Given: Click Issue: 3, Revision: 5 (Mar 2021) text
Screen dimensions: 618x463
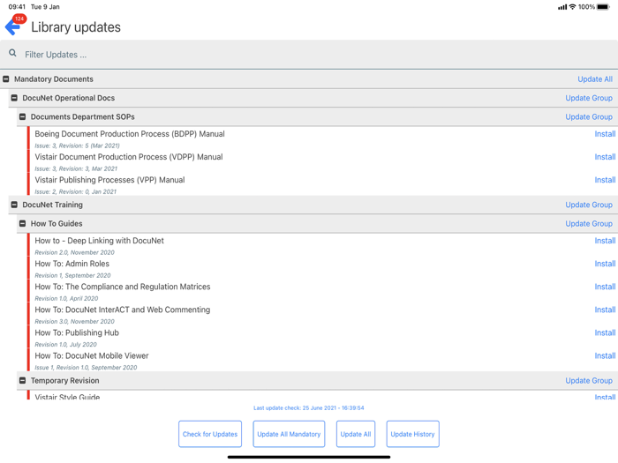Looking at the screenshot, I should pos(78,146).
